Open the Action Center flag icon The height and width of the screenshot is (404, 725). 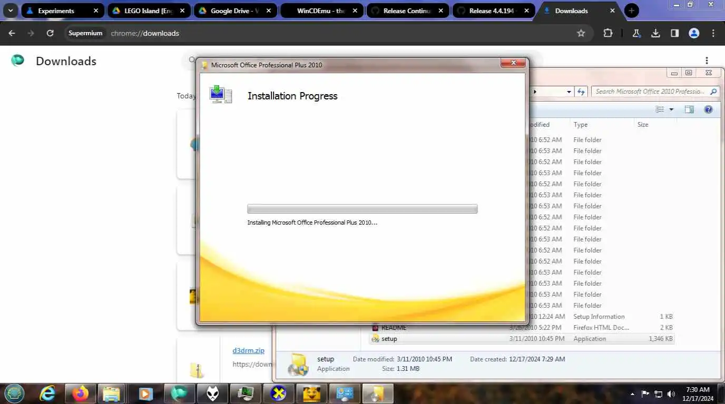[645, 393]
